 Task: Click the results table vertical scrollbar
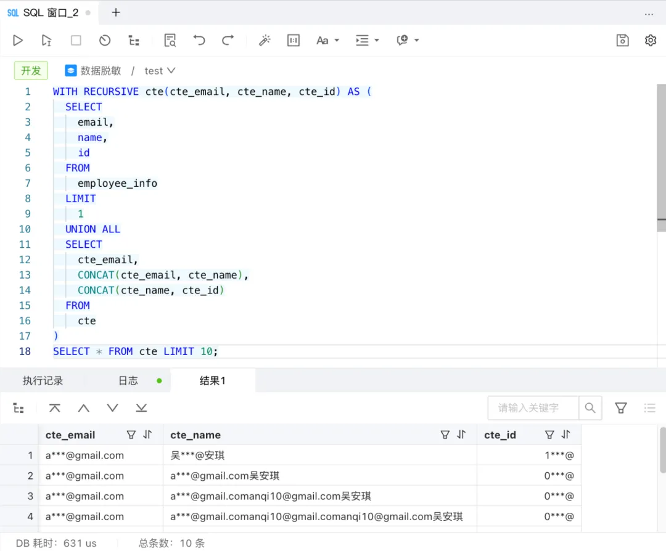point(662,450)
